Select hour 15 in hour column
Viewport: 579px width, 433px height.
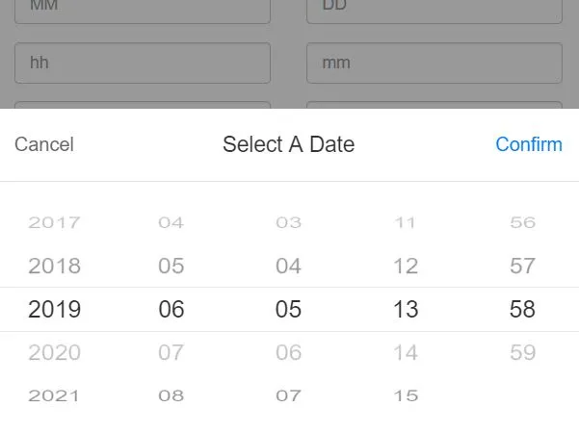[x=406, y=395]
